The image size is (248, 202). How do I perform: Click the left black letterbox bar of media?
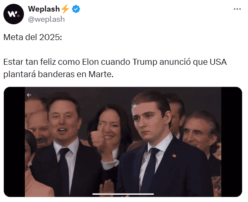pyautogui.click(x=15, y=142)
